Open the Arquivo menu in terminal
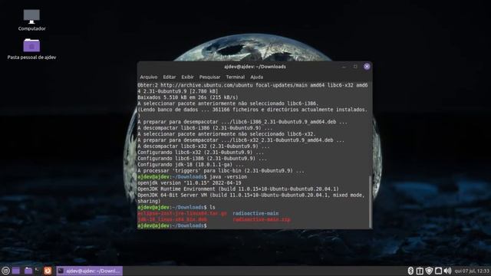 click(x=148, y=77)
